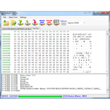Viewport: 110px width, 110px height.
Task: Switch to the HexView tab
Action: coord(36,29)
